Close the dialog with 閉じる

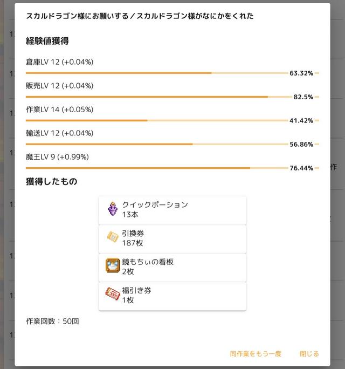tap(309, 354)
